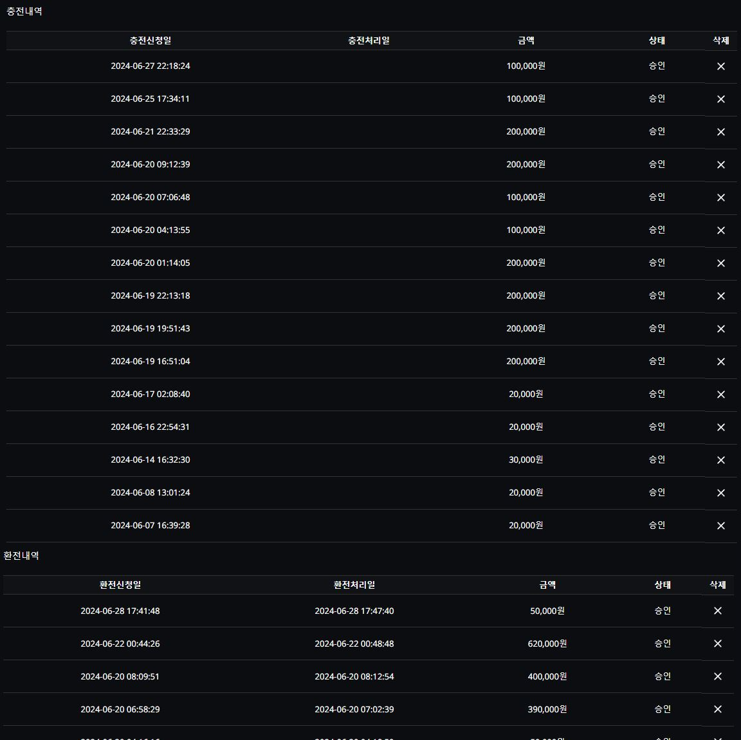
Task: Click the 승인 status of 2024-06-08 charge
Action: pos(657,492)
